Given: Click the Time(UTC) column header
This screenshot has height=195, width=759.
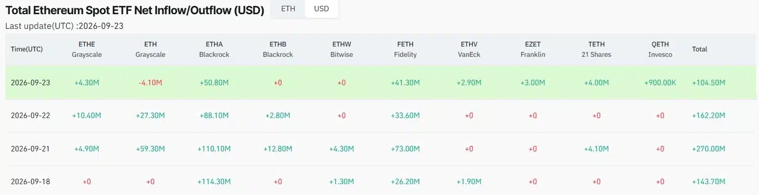Looking at the screenshot, I should 26,49.
